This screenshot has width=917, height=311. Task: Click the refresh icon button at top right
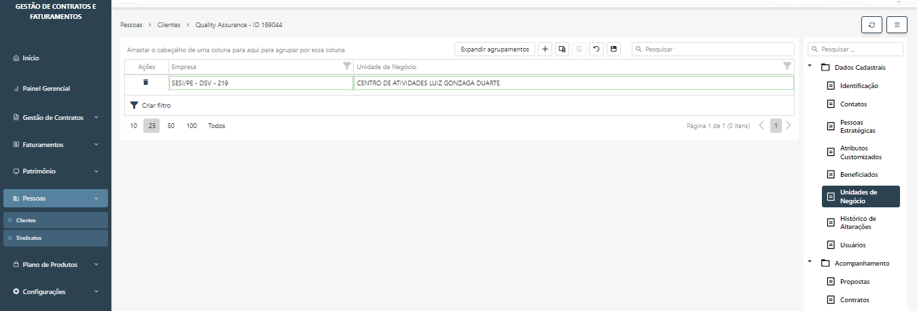point(871,25)
